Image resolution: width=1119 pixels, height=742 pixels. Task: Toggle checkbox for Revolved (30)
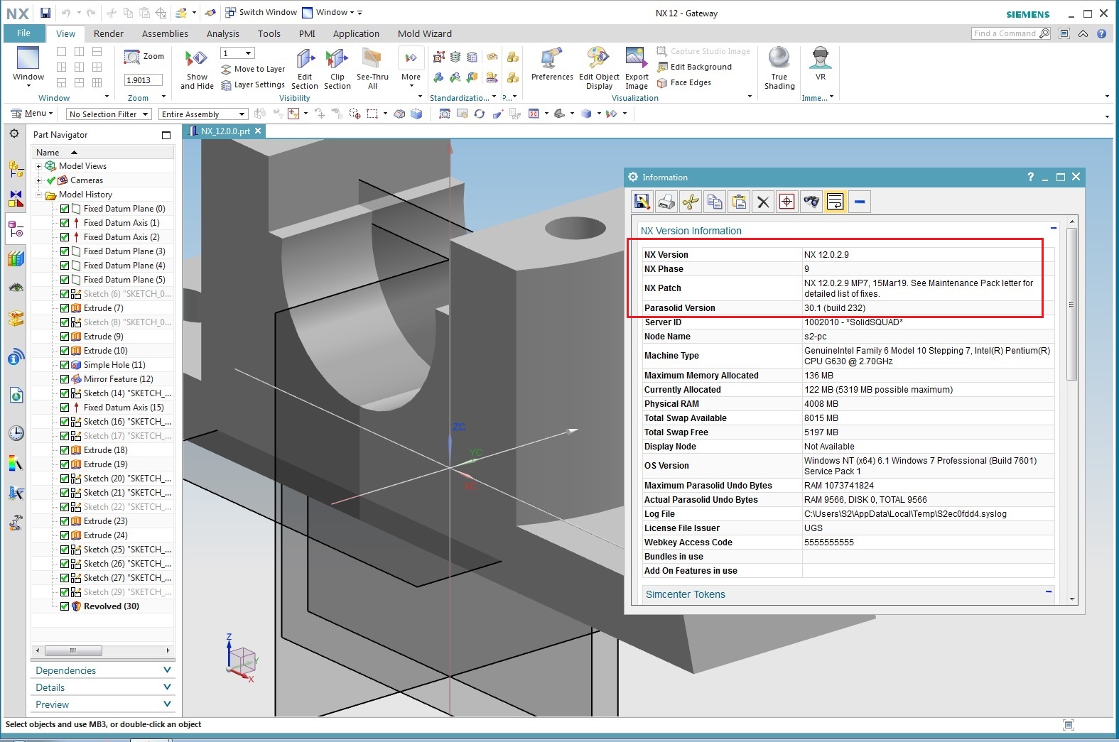click(x=65, y=606)
